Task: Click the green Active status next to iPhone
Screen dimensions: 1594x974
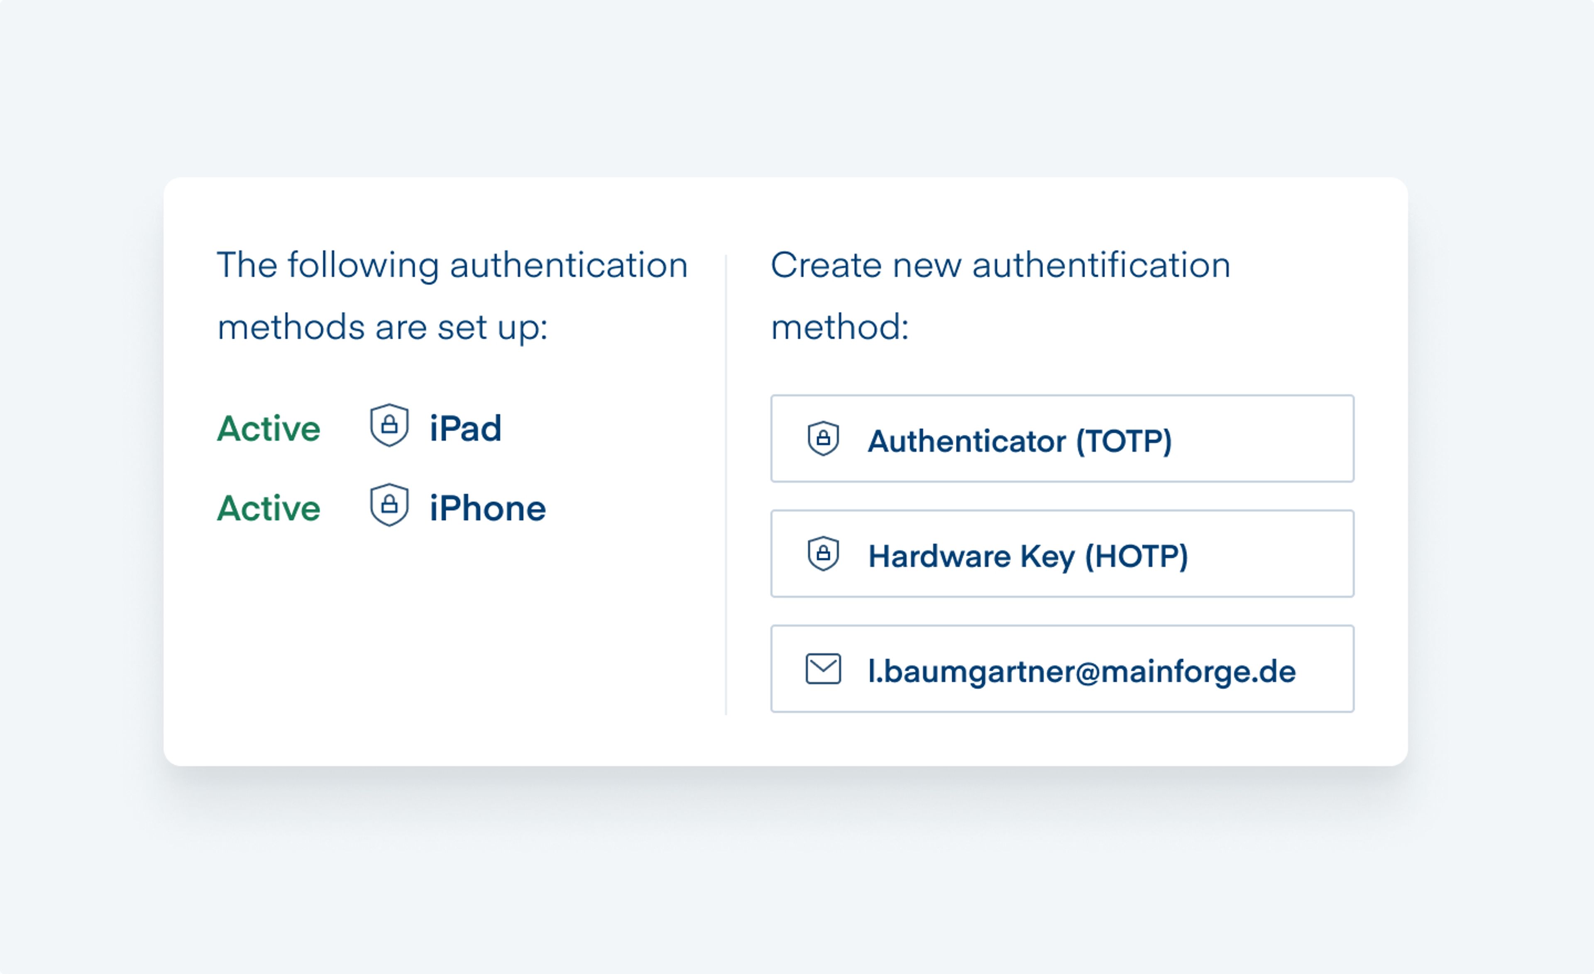Action: 269,508
